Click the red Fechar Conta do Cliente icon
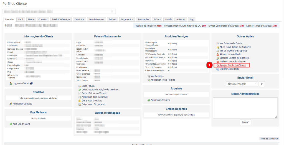 [218, 62]
